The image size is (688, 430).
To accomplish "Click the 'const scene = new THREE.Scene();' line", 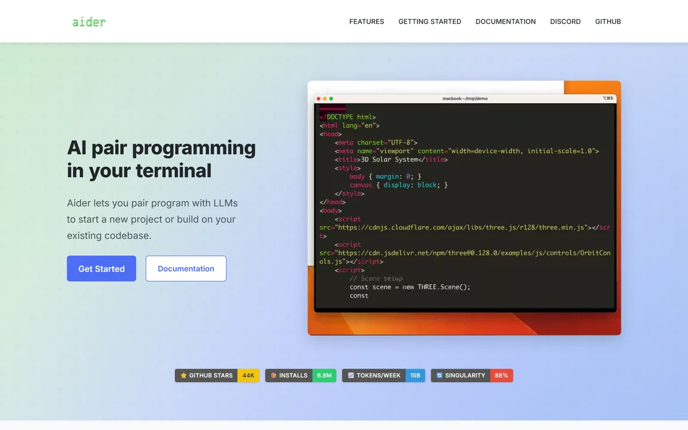I will 410,287.
